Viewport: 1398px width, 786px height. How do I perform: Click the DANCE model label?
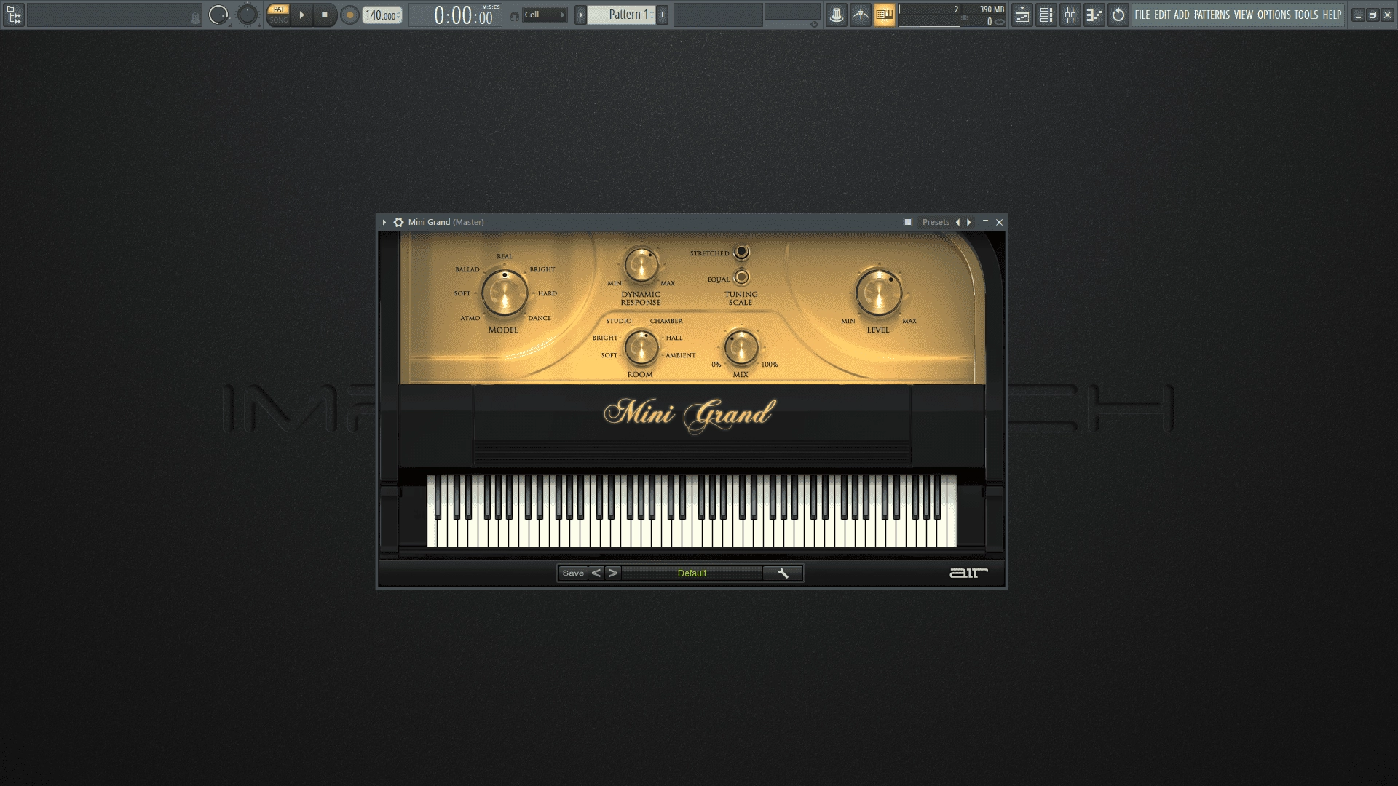point(540,318)
